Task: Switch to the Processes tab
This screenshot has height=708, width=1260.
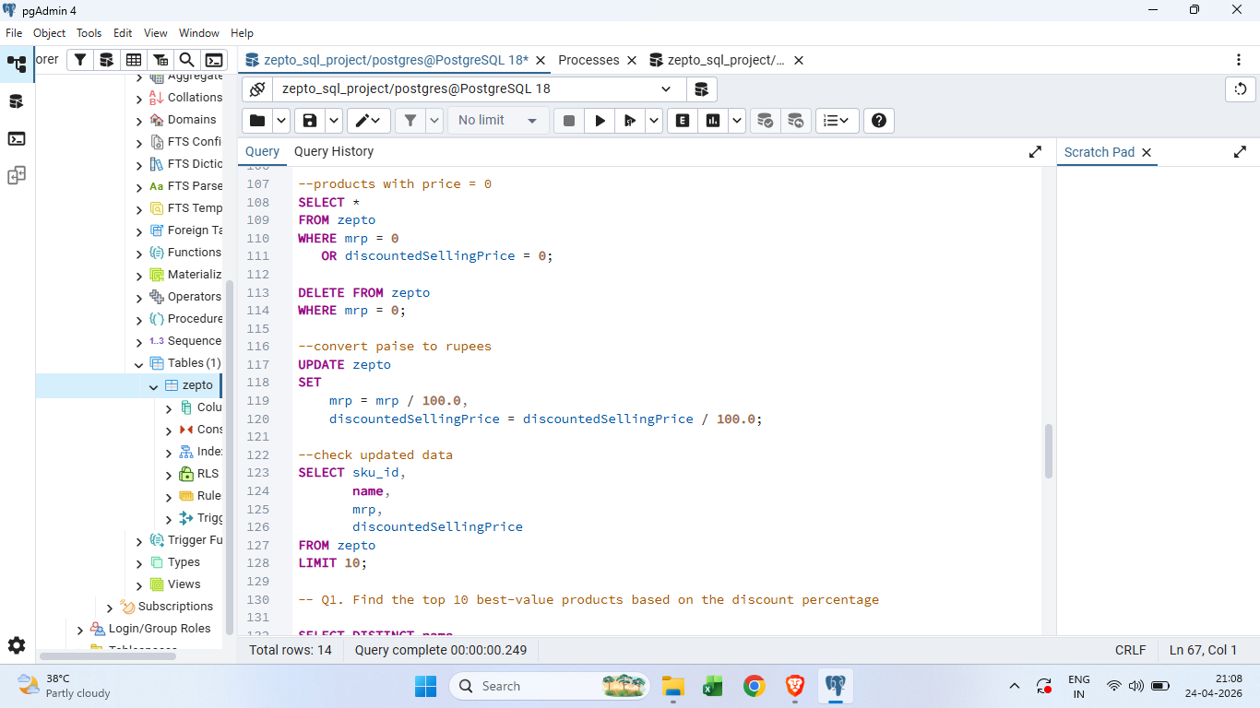Action: coord(588,60)
